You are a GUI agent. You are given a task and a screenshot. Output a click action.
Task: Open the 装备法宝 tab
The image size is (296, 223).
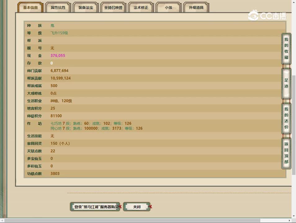tap(86, 7)
